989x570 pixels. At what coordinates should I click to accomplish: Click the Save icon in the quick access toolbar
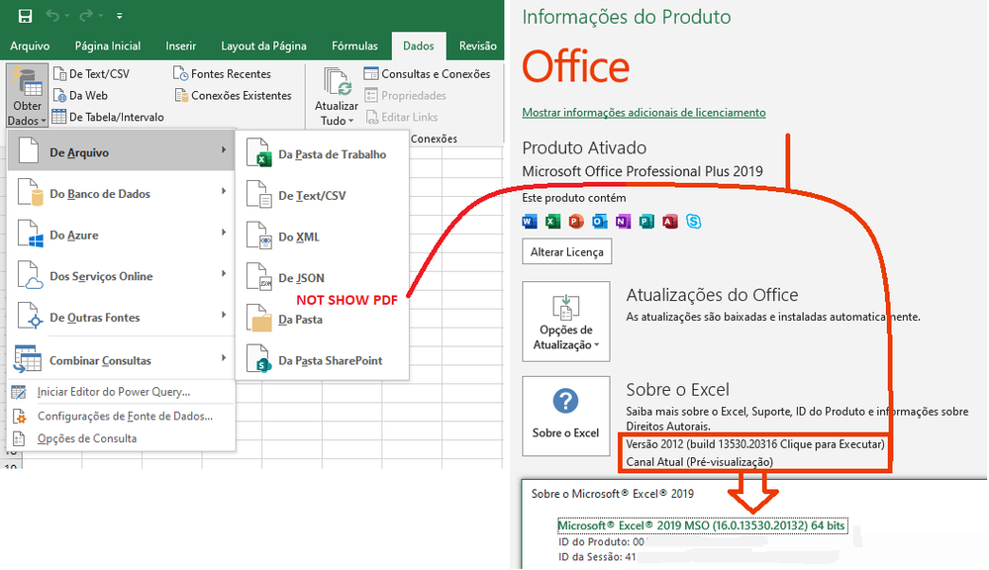tap(25, 16)
